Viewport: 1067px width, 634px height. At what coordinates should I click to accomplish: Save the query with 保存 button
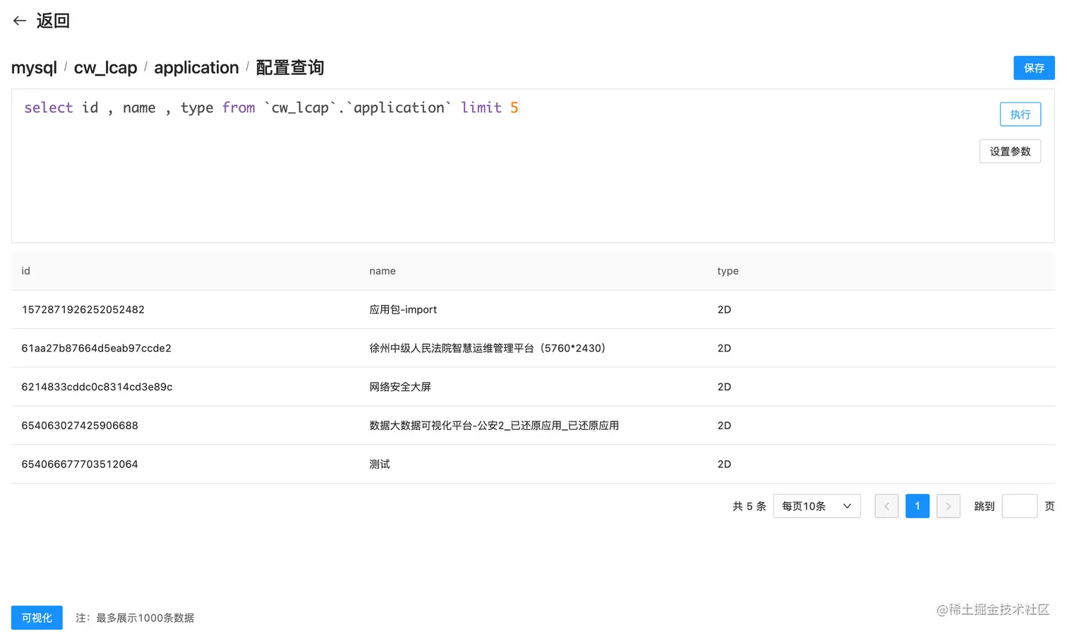tap(1034, 68)
